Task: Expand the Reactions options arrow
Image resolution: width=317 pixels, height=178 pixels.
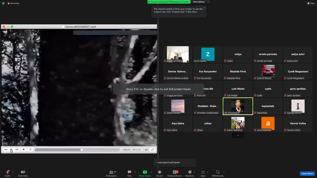Action: [x=195, y=172]
